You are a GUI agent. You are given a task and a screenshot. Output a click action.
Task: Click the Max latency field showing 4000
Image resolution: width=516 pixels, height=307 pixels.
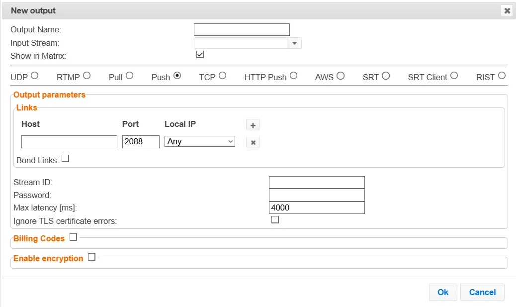coord(317,207)
